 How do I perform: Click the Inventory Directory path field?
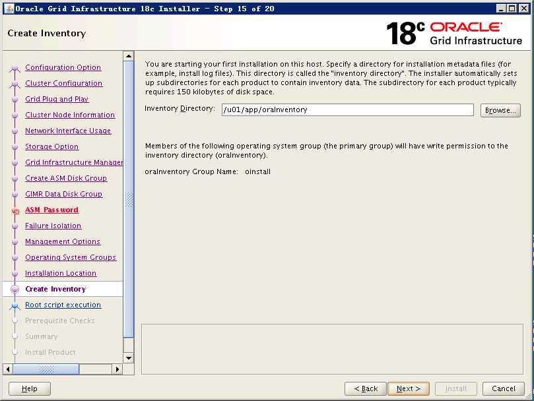pos(347,109)
